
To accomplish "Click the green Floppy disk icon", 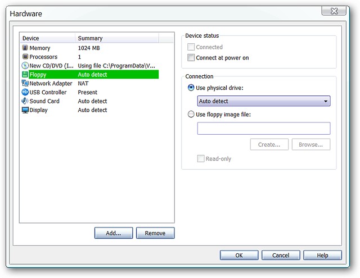I will click(x=25, y=74).
